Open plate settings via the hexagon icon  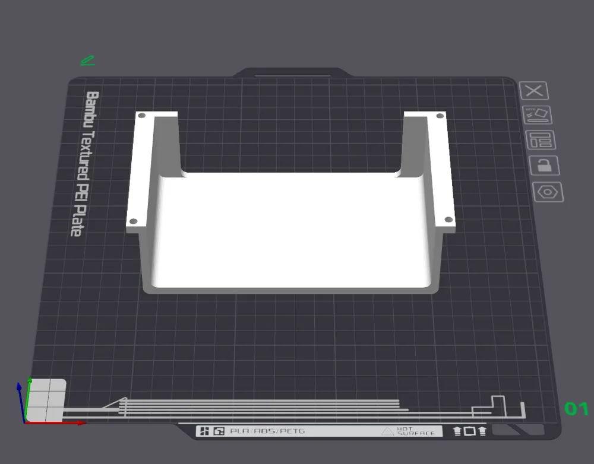[x=548, y=191]
